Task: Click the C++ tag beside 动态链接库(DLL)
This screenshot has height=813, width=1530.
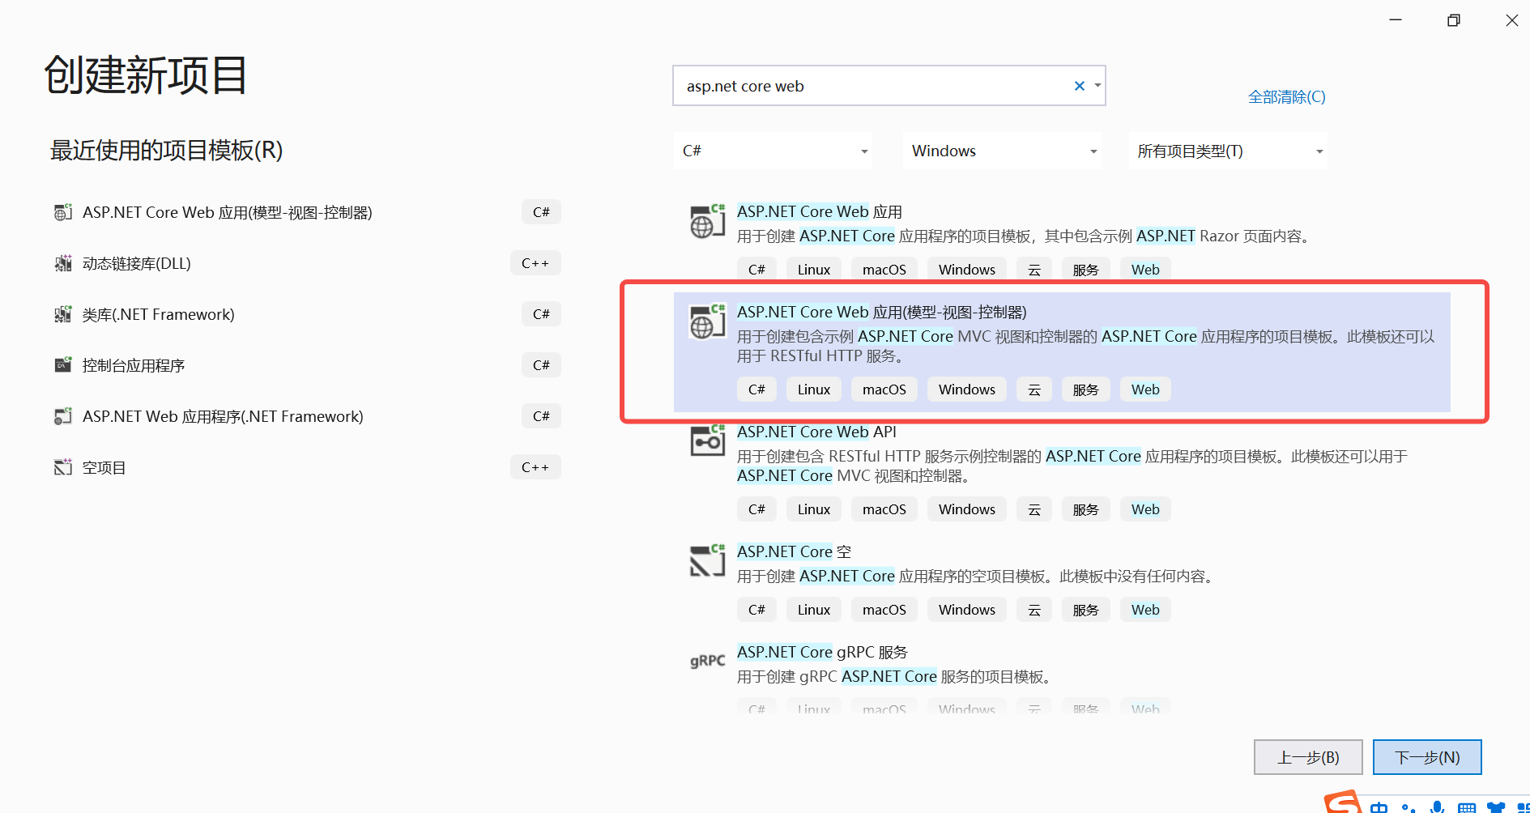Action: (535, 263)
